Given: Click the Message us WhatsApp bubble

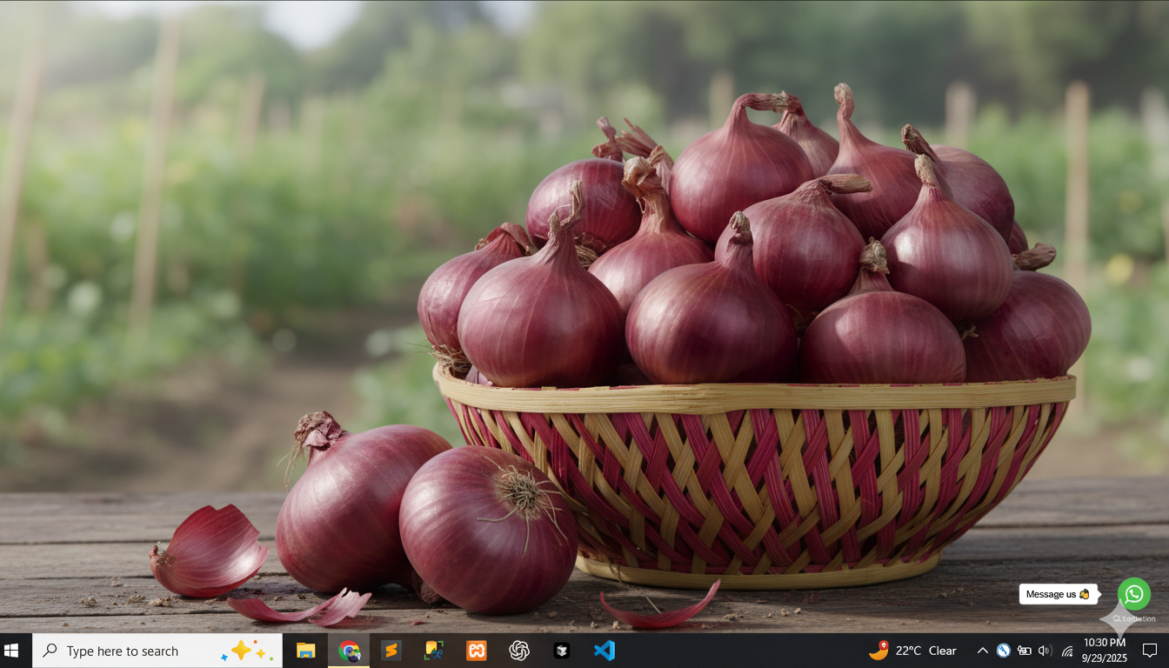Looking at the screenshot, I should click(1057, 594).
